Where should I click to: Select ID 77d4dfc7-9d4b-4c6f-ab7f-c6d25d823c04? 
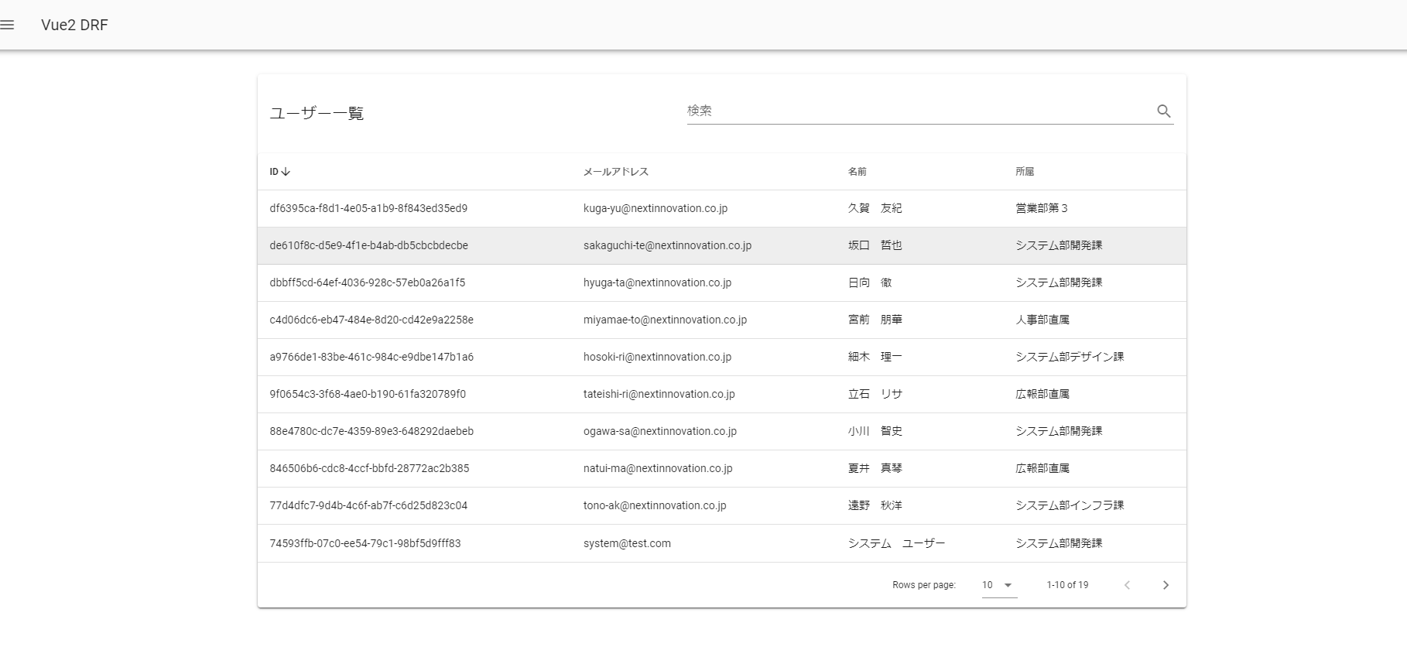tap(368, 506)
